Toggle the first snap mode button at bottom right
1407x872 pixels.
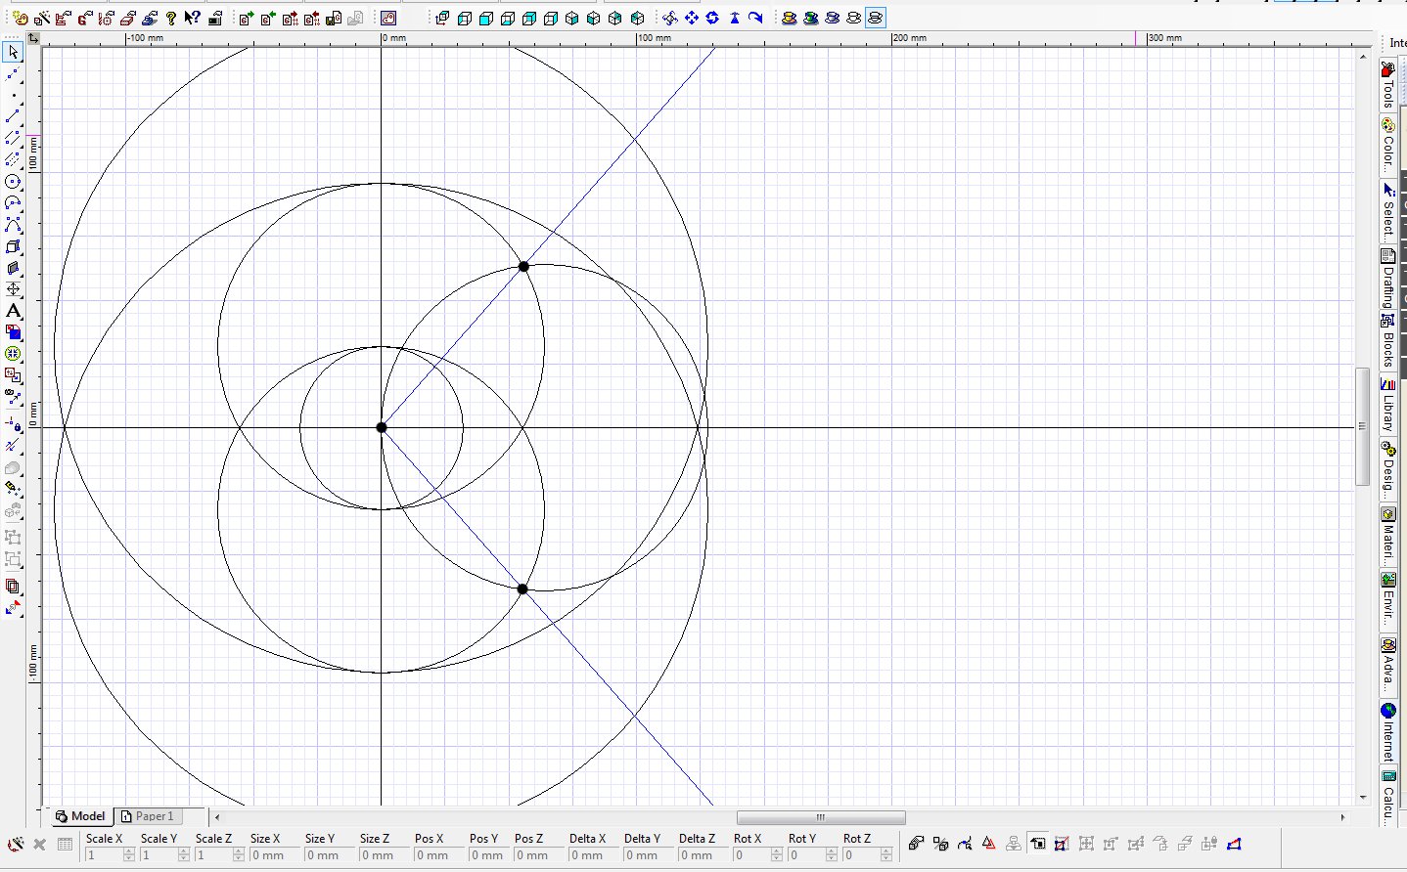[x=916, y=843]
